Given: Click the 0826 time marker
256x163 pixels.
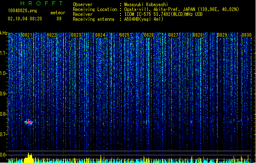Looking at the screenshot, I should pos(149,35).
